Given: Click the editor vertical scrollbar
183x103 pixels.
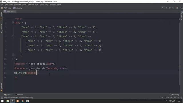Looking at the screenshot, I should point(180,54).
